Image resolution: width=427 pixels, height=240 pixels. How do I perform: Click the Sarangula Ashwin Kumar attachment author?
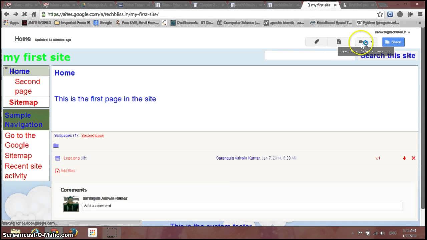(238, 158)
